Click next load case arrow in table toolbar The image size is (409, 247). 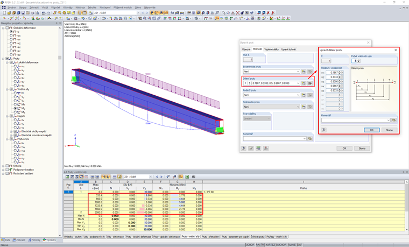[x=161, y=177]
